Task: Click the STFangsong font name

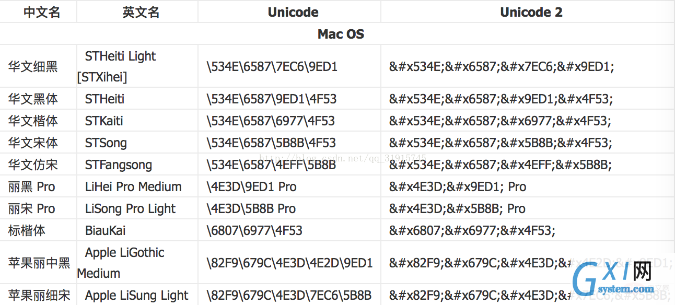Action: pyautogui.click(x=119, y=165)
